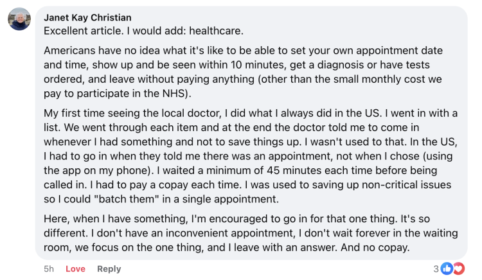Click the red heart reaction icon
The height and width of the screenshot is (280, 482).
(458, 268)
